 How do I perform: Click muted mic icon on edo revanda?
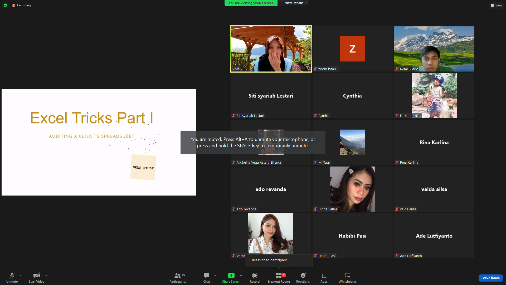[x=233, y=209]
